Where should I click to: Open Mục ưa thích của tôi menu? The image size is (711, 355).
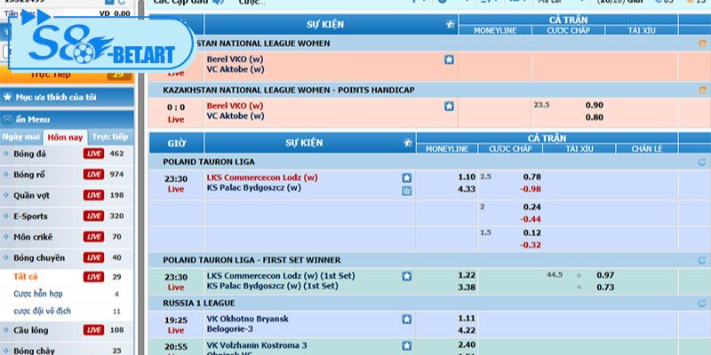67,97
